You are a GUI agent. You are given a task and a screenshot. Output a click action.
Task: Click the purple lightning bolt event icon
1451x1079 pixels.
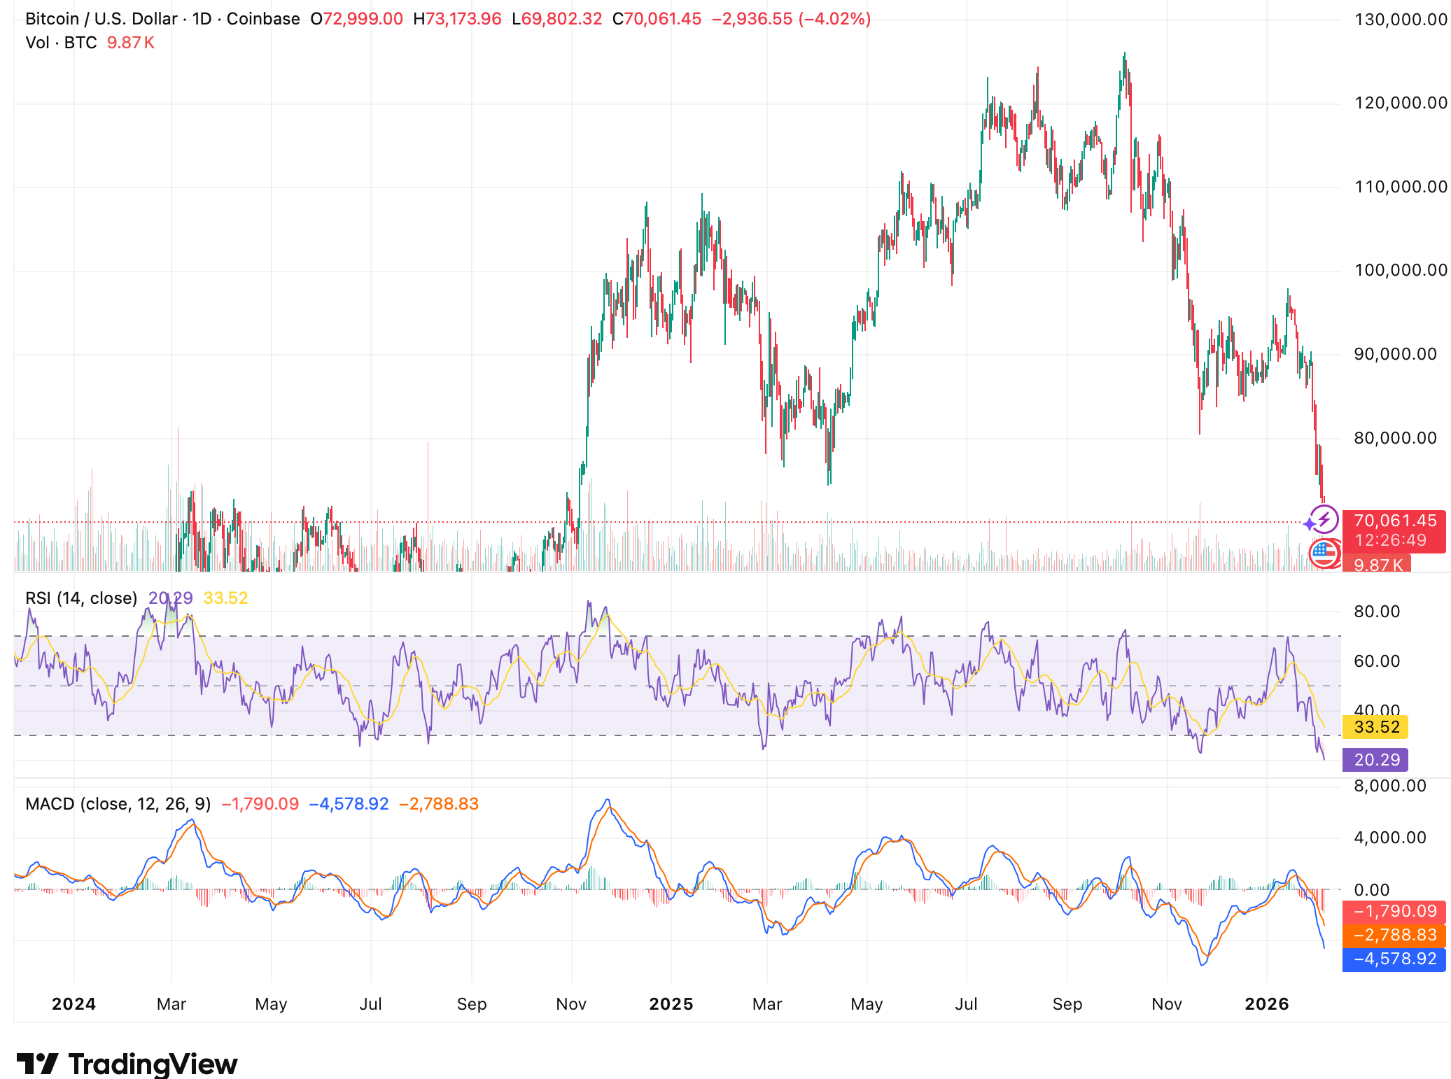pyautogui.click(x=1324, y=520)
